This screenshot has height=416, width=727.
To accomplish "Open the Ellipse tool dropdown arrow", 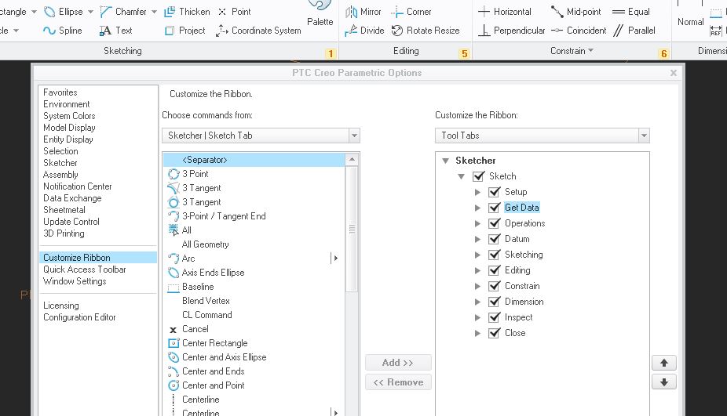I will (x=90, y=12).
